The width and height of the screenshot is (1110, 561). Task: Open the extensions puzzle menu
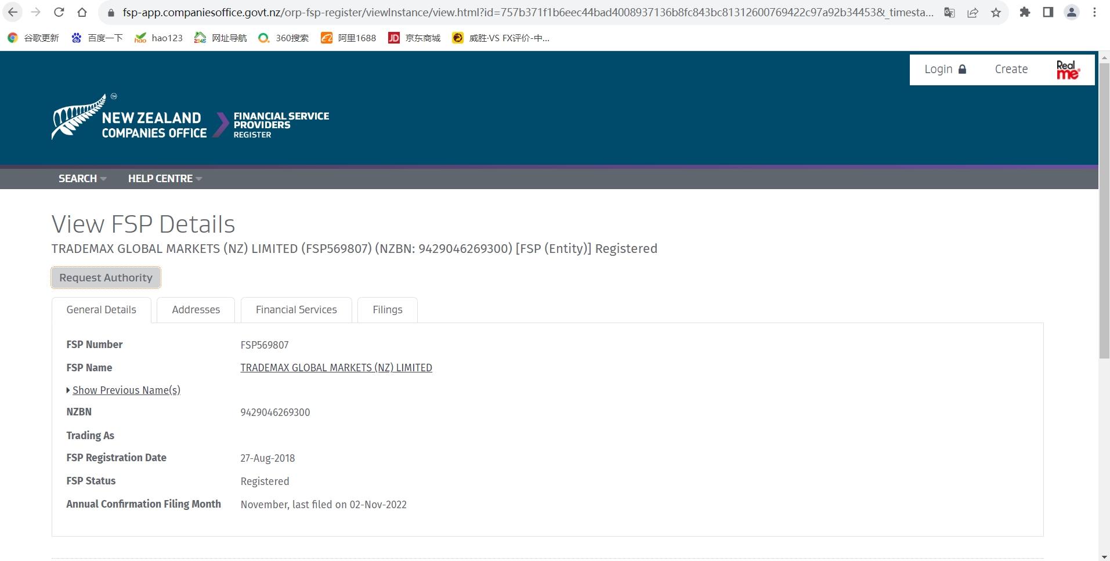(x=1025, y=12)
